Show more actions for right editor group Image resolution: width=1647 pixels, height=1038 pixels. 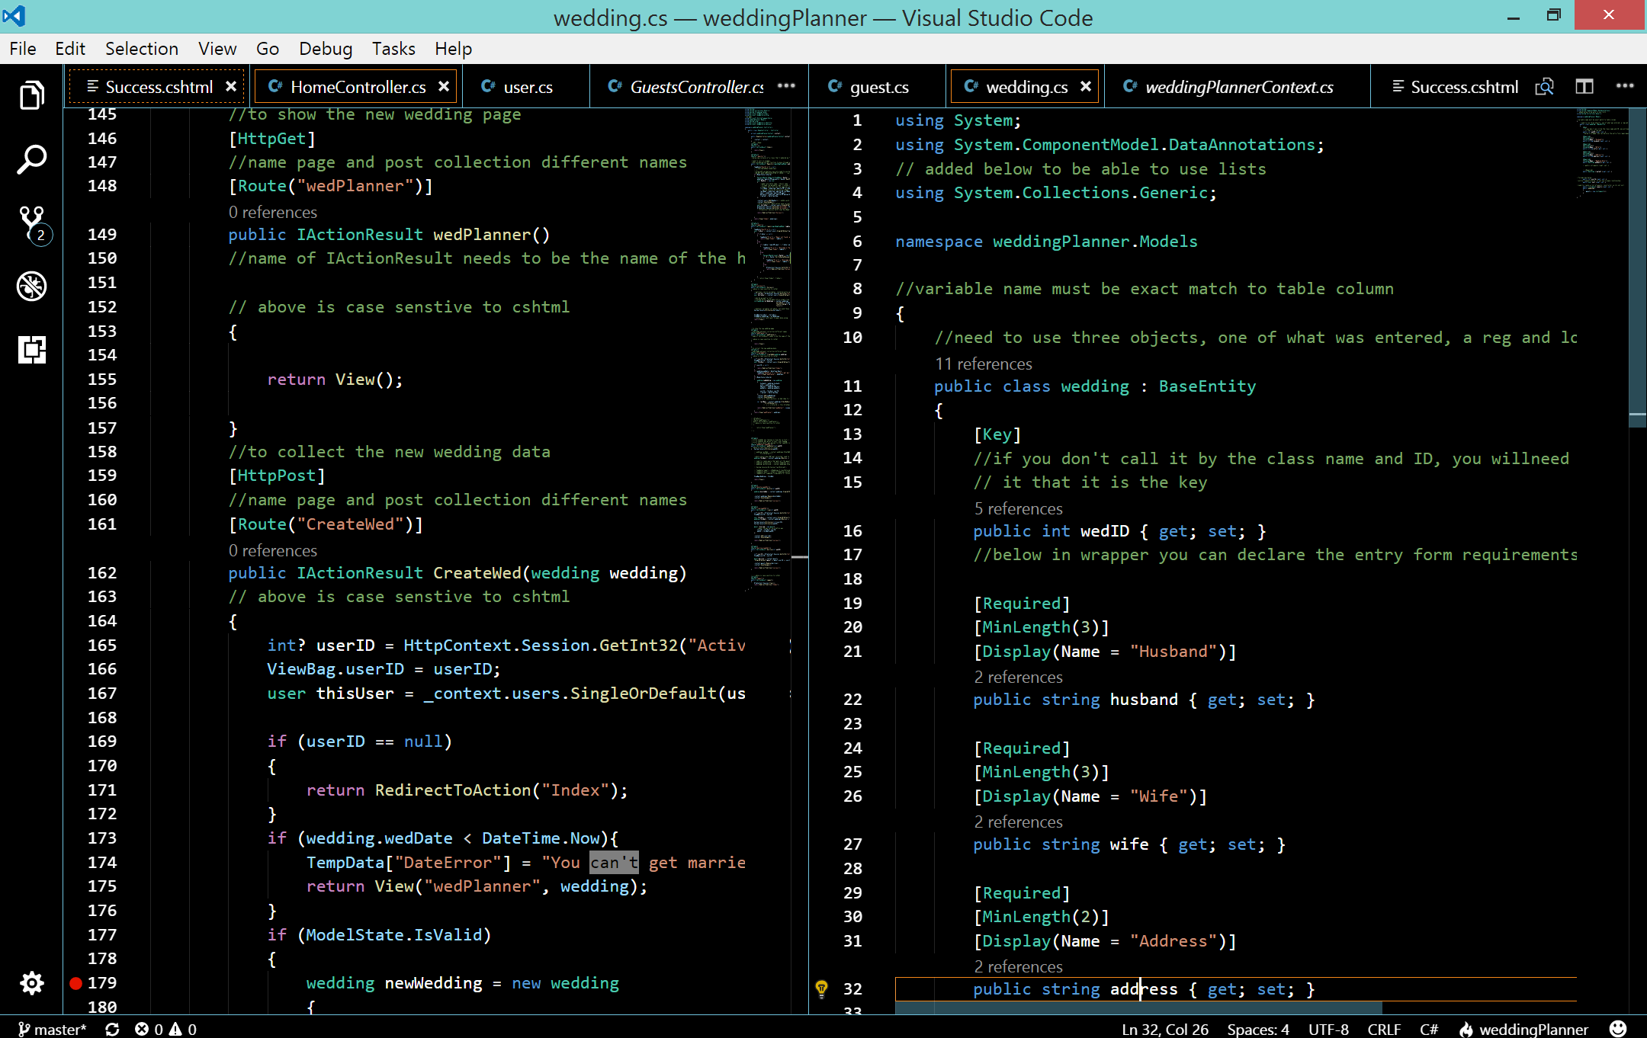pos(1625,86)
